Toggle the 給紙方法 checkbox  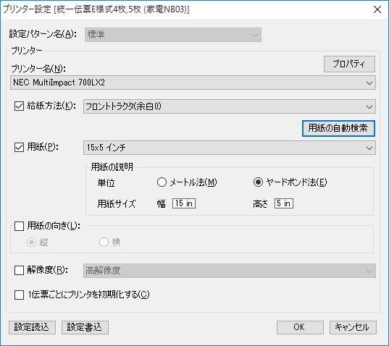[19, 106]
